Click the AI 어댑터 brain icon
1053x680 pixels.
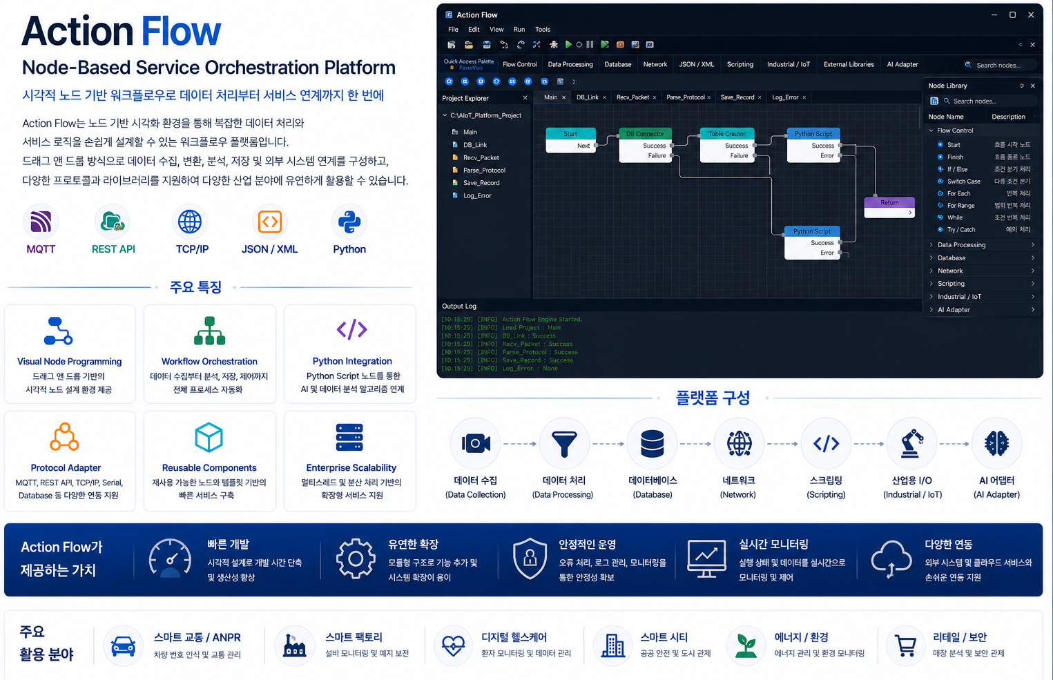997,443
